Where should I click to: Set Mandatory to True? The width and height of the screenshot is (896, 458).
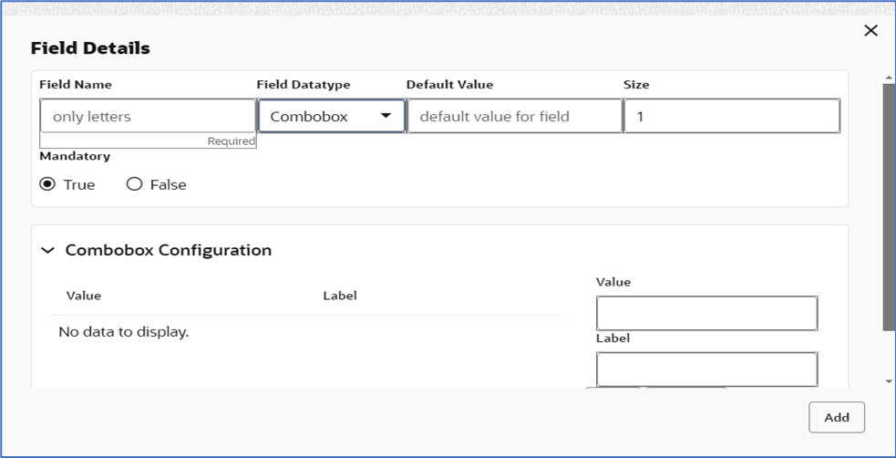tap(48, 184)
